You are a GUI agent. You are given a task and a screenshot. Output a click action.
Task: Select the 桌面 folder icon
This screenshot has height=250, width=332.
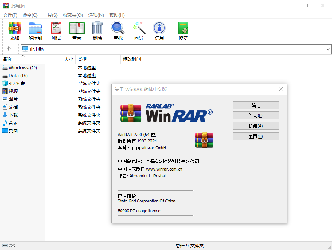click(5, 130)
